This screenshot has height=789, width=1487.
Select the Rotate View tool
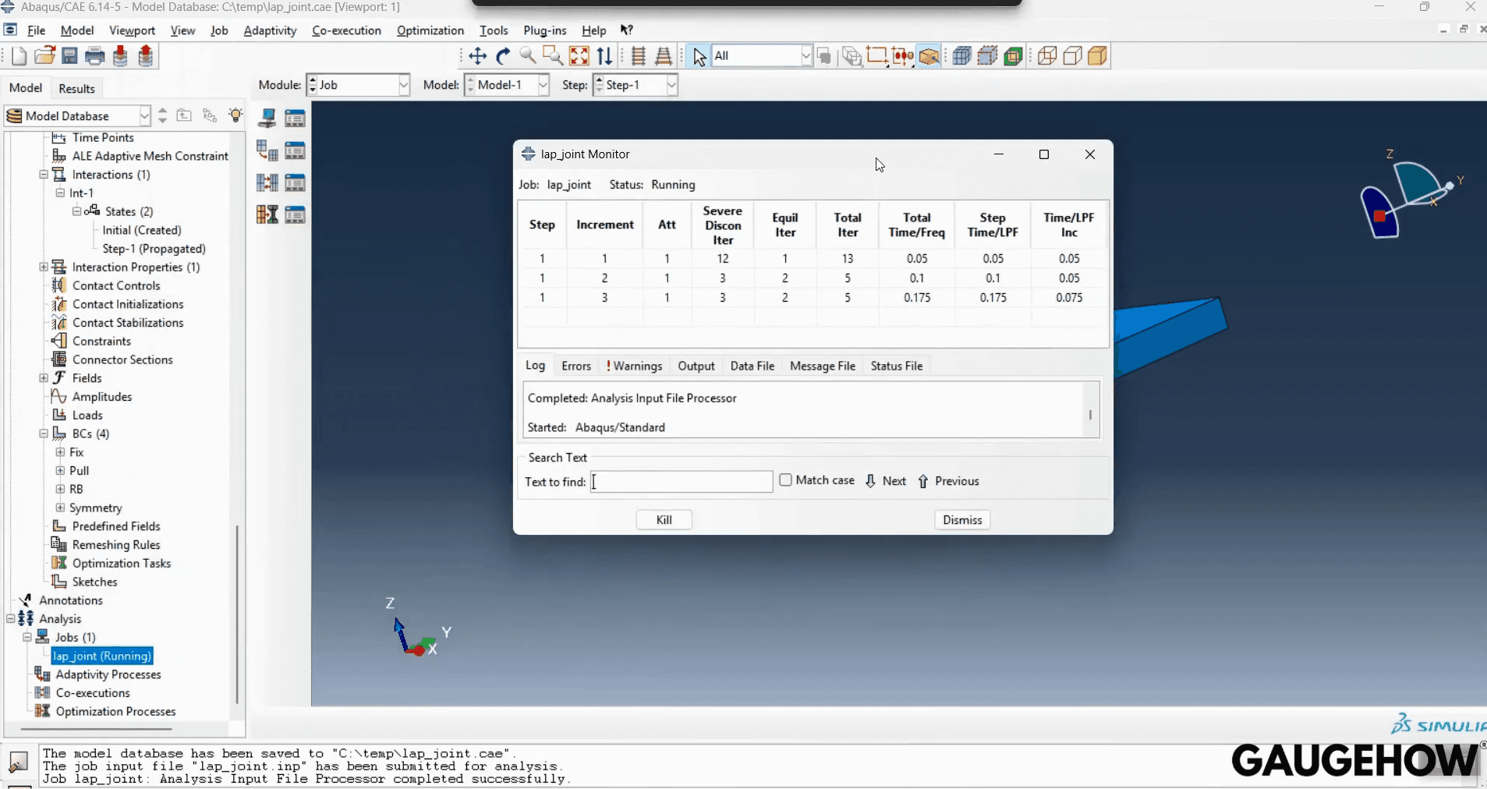click(x=503, y=56)
